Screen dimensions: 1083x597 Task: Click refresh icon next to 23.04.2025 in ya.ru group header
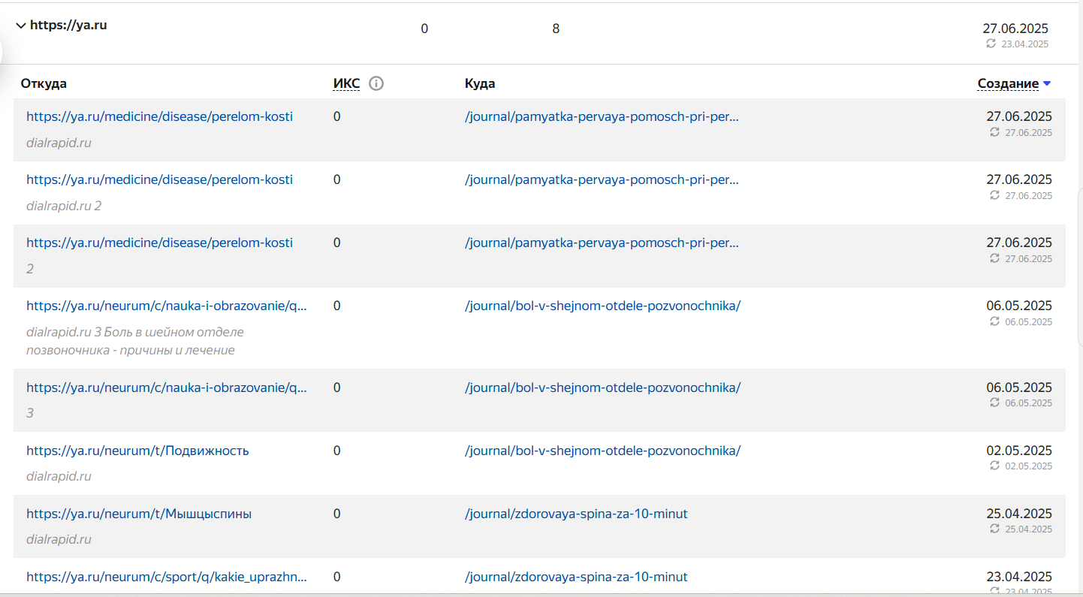[991, 44]
